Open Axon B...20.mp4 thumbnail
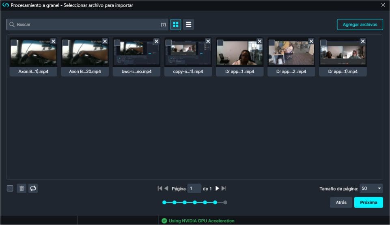The height and width of the screenshot is (225, 390). click(85, 53)
